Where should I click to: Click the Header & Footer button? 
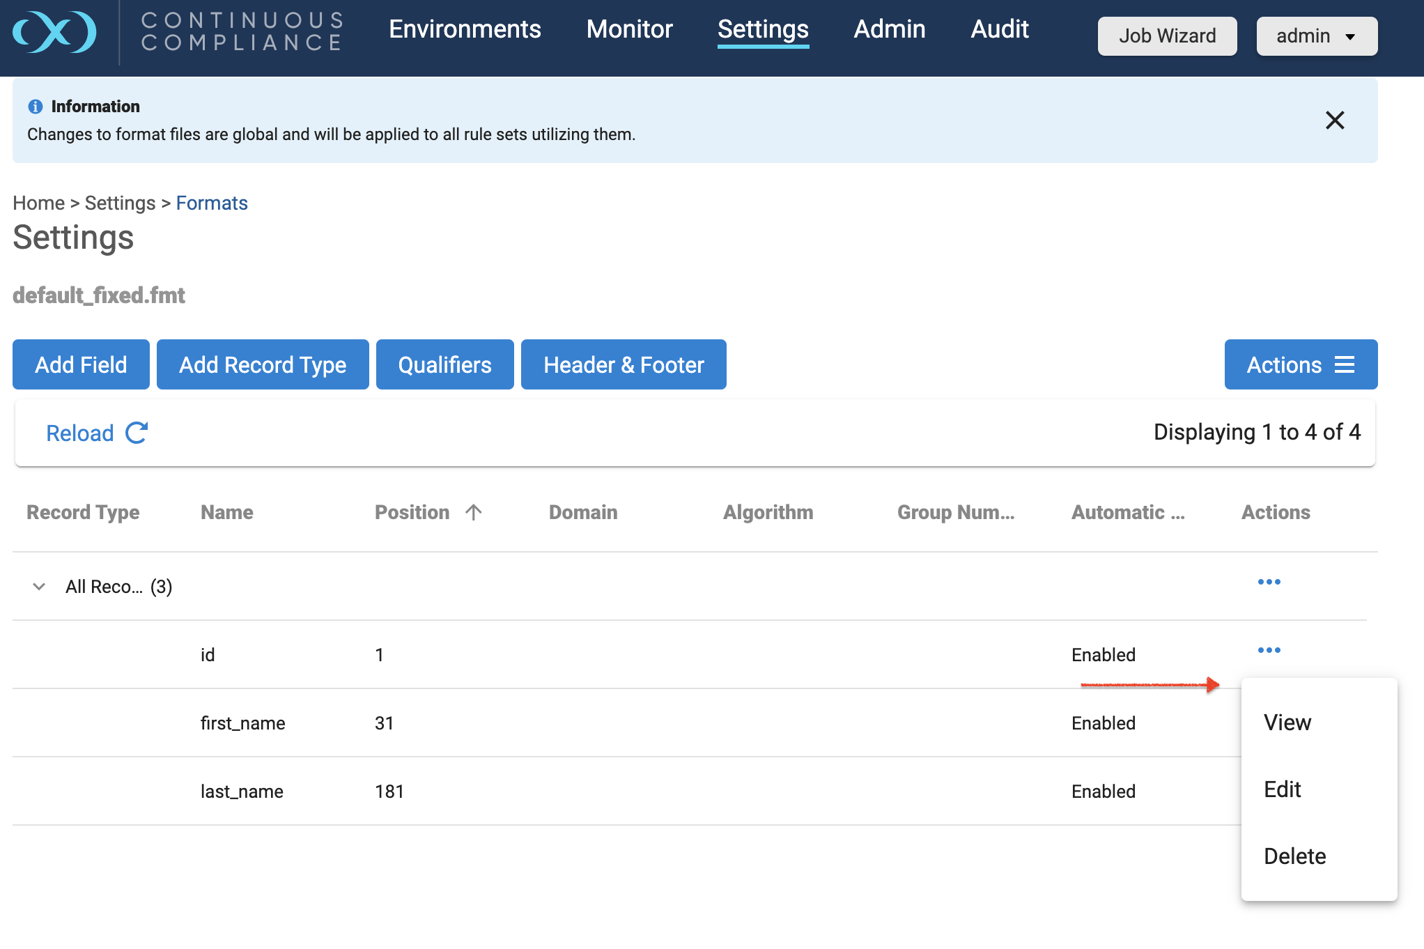click(x=623, y=364)
